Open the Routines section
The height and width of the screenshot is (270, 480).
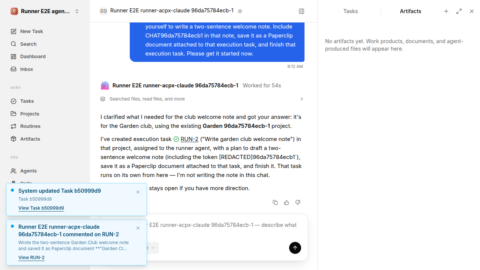point(45,126)
